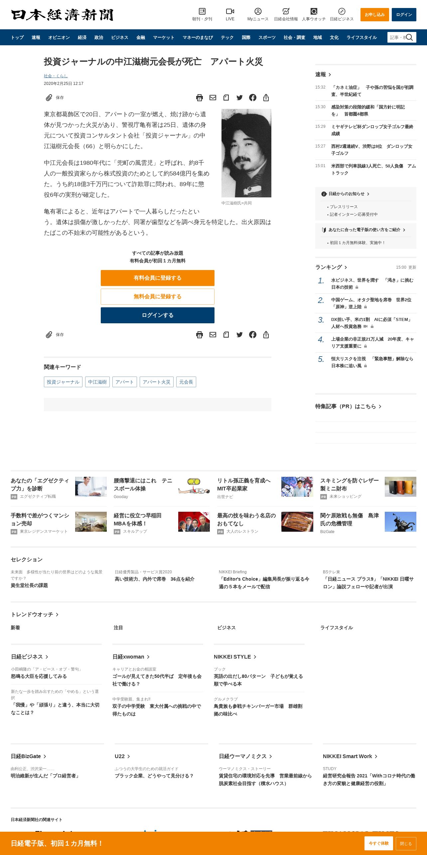Open the ライフスタイル nav item
The height and width of the screenshot is (855, 427).
click(x=361, y=37)
